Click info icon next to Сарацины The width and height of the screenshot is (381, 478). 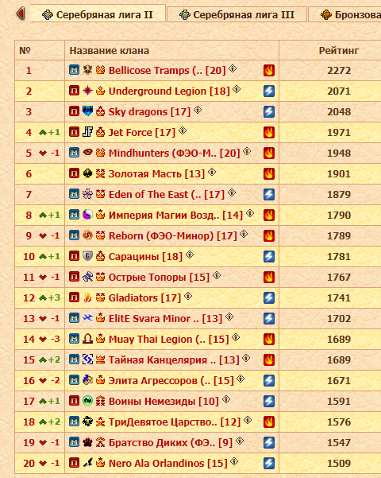(x=190, y=255)
